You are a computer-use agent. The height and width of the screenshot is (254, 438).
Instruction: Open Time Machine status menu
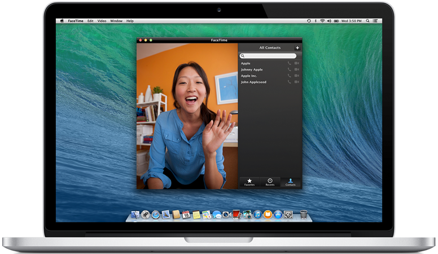point(309,21)
